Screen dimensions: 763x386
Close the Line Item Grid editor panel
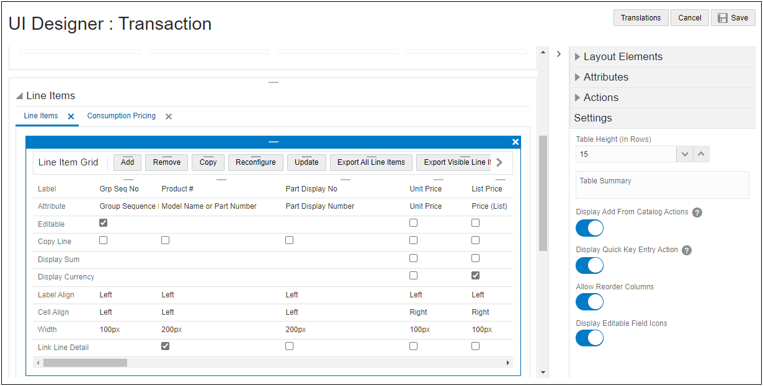[x=515, y=141]
